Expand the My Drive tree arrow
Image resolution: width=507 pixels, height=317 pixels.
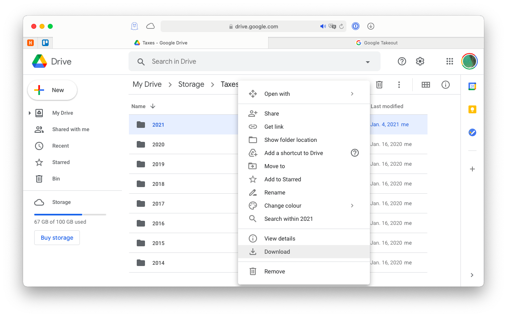click(x=30, y=113)
